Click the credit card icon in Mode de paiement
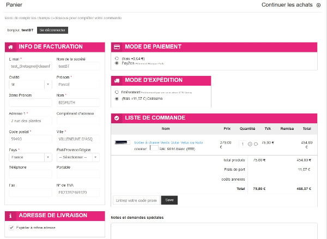Image resolution: width=327 pixels, height=239 pixels. click(117, 47)
